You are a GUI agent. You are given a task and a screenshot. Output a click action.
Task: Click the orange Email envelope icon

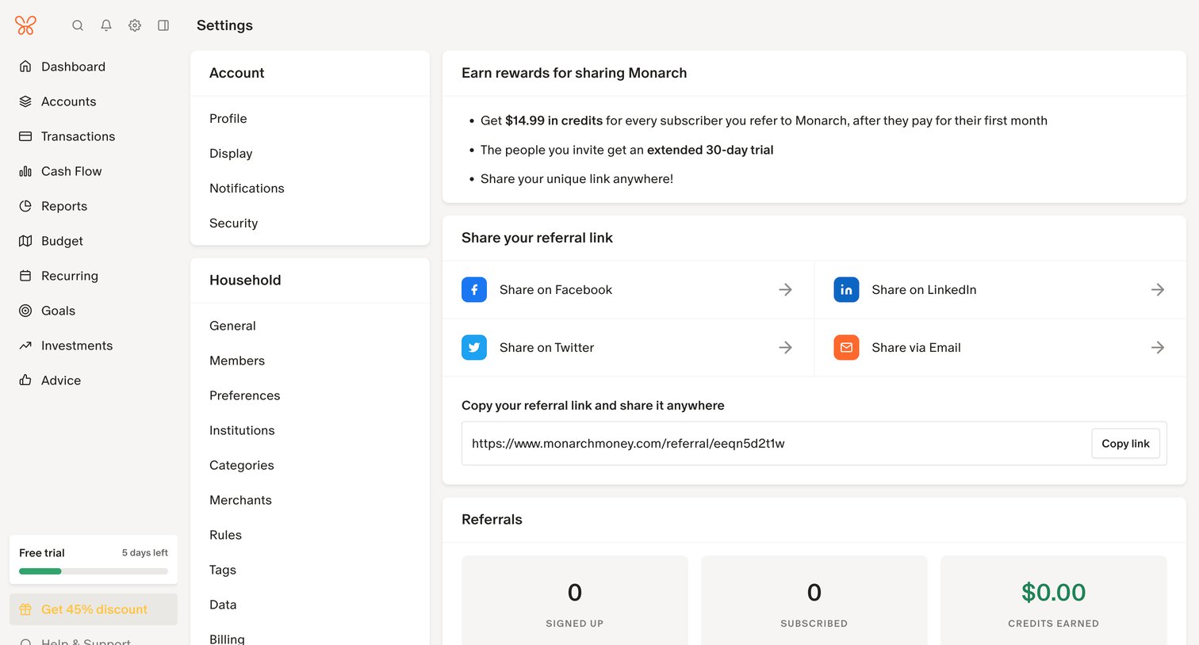pyautogui.click(x=846, y=347)
